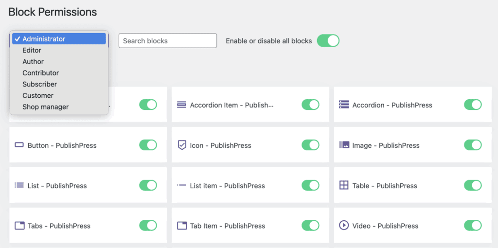
Task: Choose the Author role option
Action: coord(59,62)
